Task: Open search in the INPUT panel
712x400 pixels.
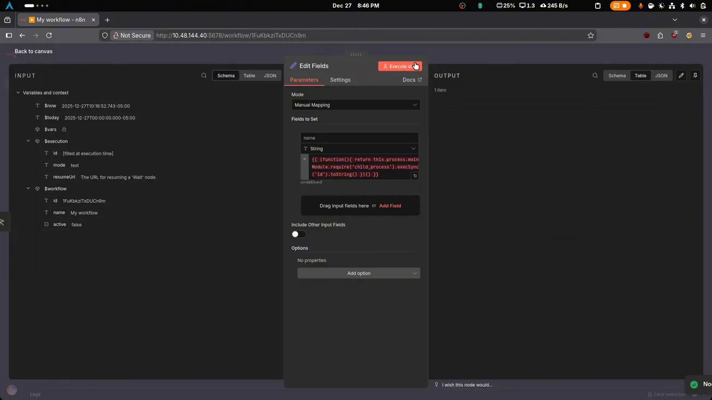Action: pyautogui.click(x=204, y=75)
